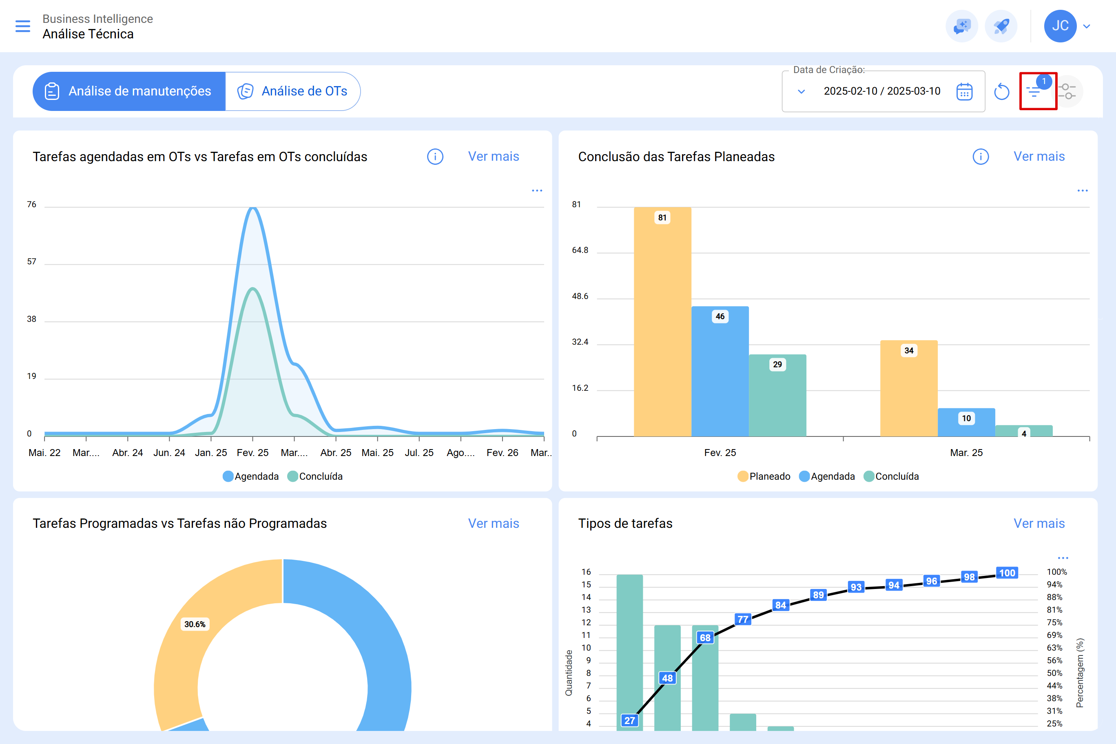
Task: Click the reset refresh arrow icon
Action: (1002, 92)
